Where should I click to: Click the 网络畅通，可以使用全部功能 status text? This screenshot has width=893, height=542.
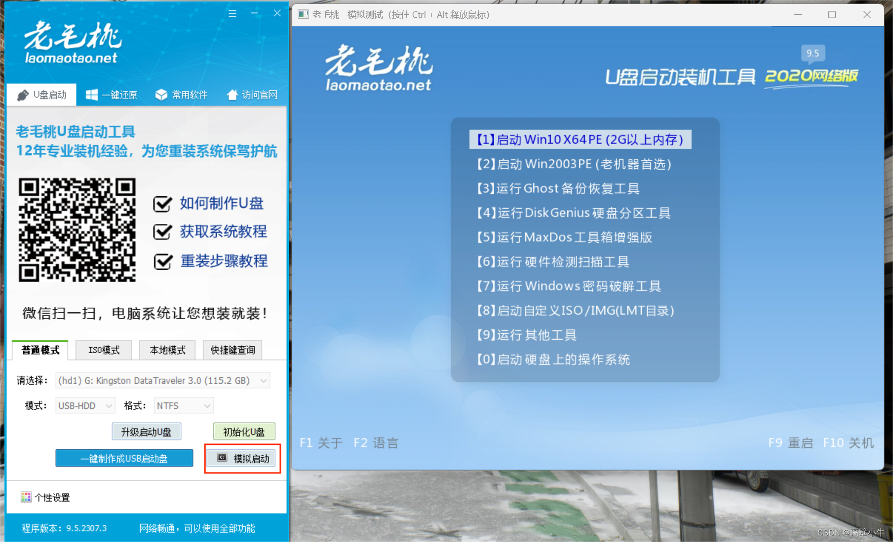[197, 528]
